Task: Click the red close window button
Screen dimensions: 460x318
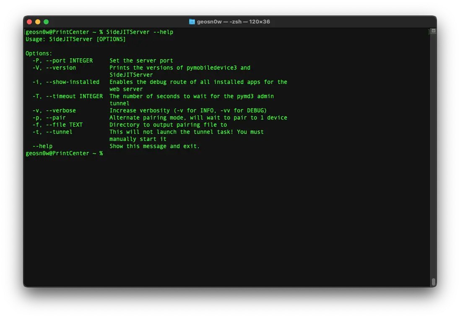Action: (x=29, y=22)
